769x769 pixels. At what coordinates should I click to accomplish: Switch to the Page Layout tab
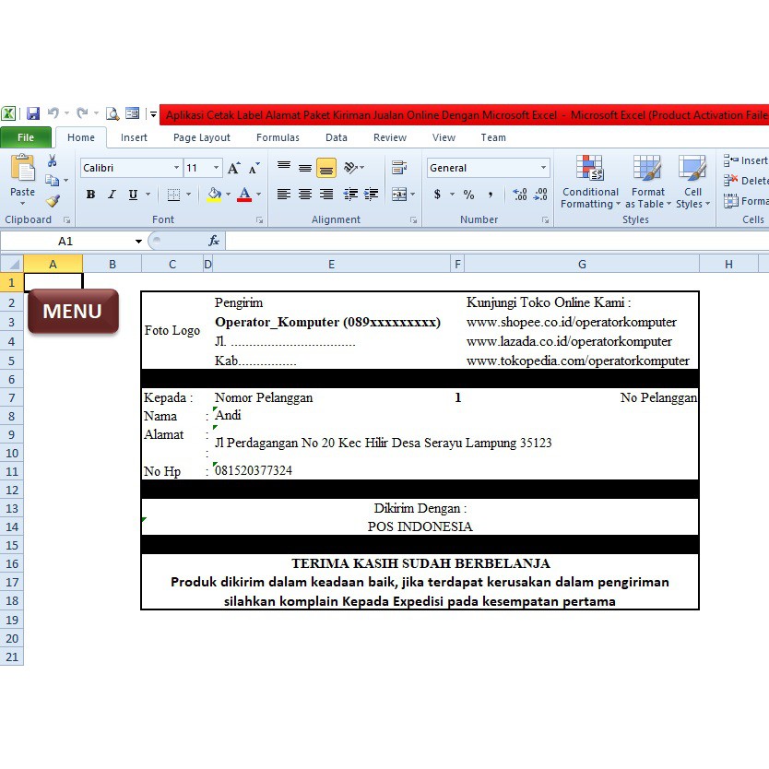[x=202, y=137]
